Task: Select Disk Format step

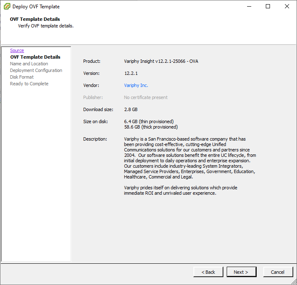Action: click(22, 77)
